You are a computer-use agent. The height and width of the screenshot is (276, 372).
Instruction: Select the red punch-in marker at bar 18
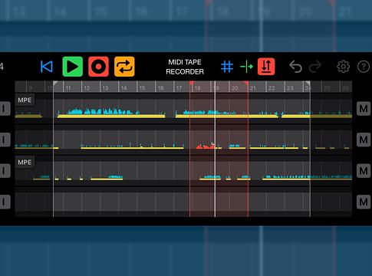192,83
